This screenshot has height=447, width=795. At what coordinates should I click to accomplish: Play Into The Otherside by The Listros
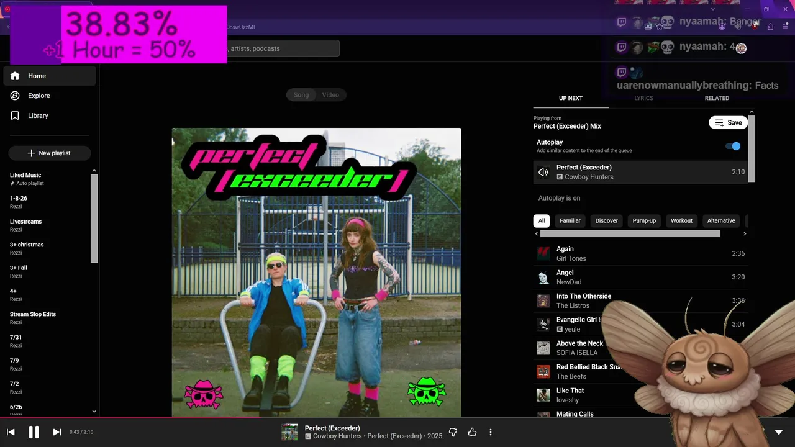[x=640, y=300]
